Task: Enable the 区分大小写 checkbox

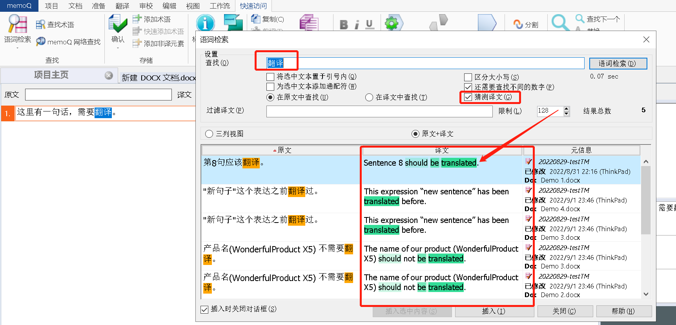Action: coord(468,77)
